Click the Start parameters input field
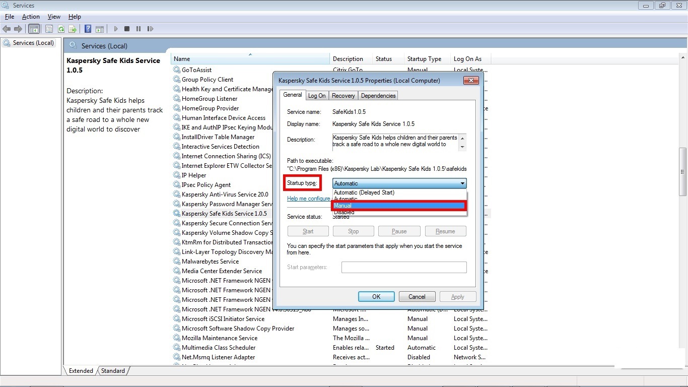Image resolution: width=688 pixels, height=387 pixels. coord(404,267)
